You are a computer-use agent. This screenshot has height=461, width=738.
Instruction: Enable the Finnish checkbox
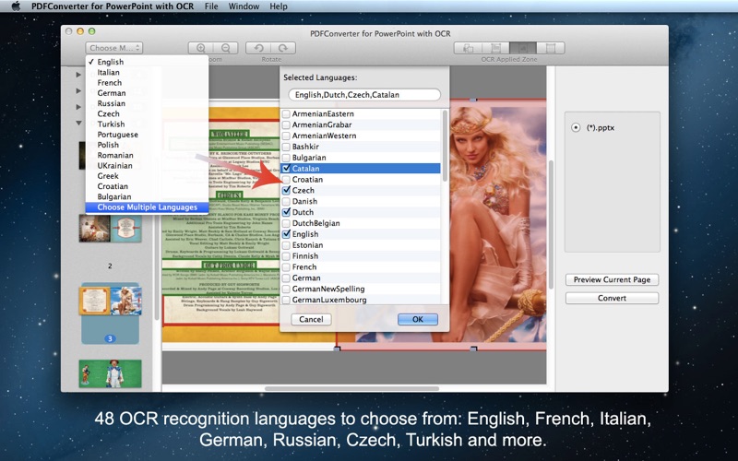click(x=286, y=256)
